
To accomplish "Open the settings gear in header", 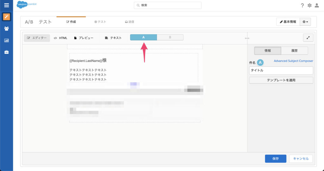I will [309, 5].
